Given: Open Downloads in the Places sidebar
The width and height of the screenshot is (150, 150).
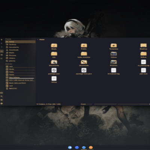Looking at the screenshot, I should (20, 50).
